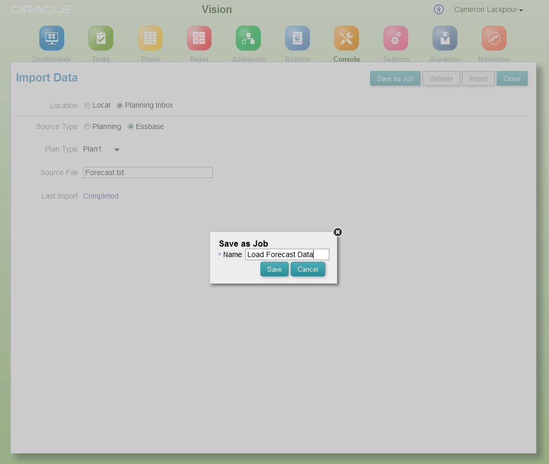Click the Console label under the icon
The image size is (549, 464).
tap(347, 59)
